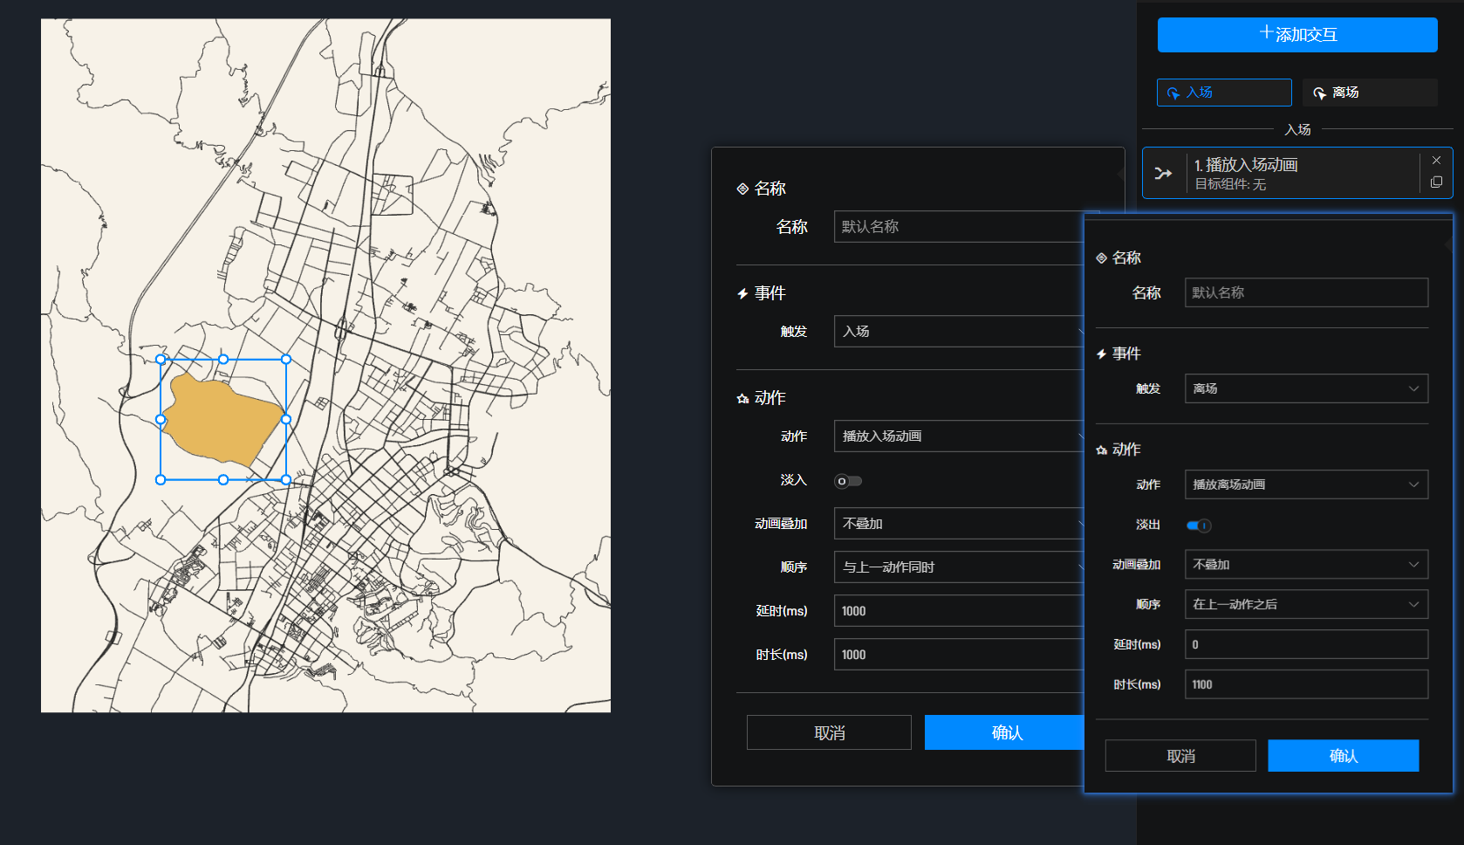The image size is (1464, 845).
Task: Click the top-middle resize handle of selection
Action: pyautogui.click(x=223, y=360)
